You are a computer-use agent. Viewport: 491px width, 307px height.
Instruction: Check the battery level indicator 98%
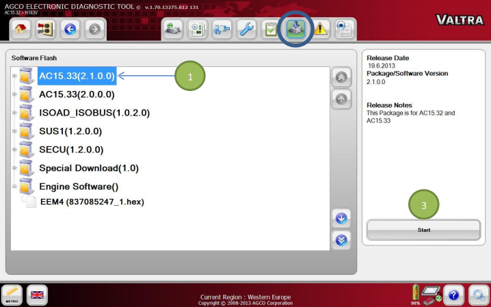[x=415, y=295]
